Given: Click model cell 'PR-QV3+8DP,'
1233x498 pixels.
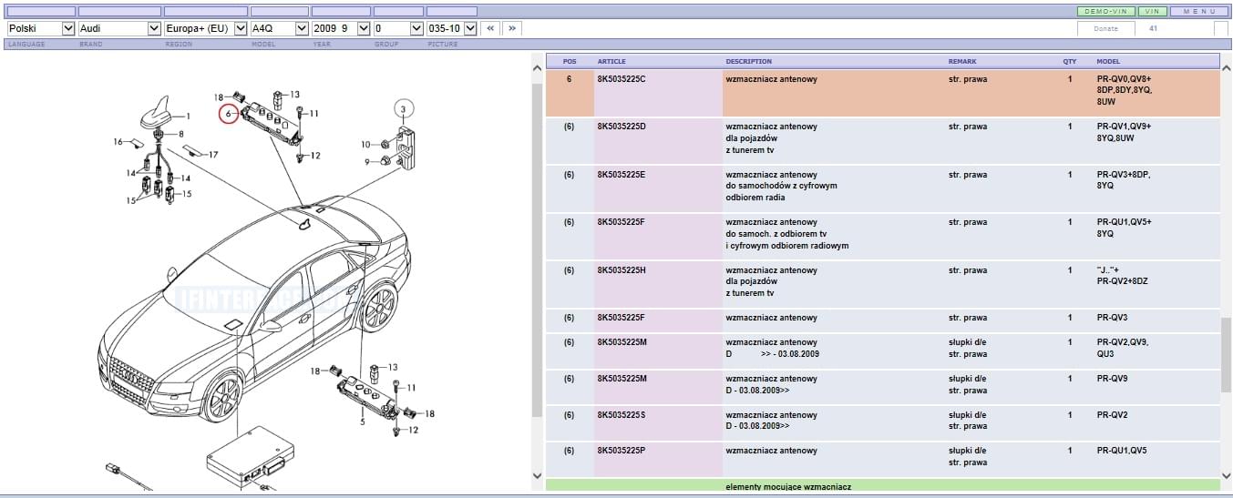Looking at the screenshot, I should click(1124, 175).
